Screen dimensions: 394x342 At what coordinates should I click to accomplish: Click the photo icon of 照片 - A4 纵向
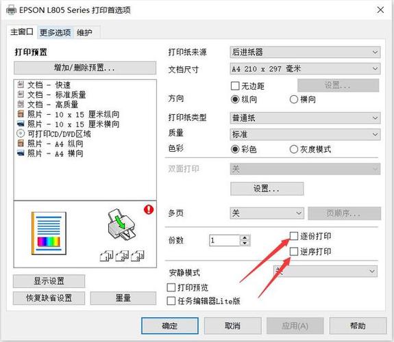coord(21,143)
